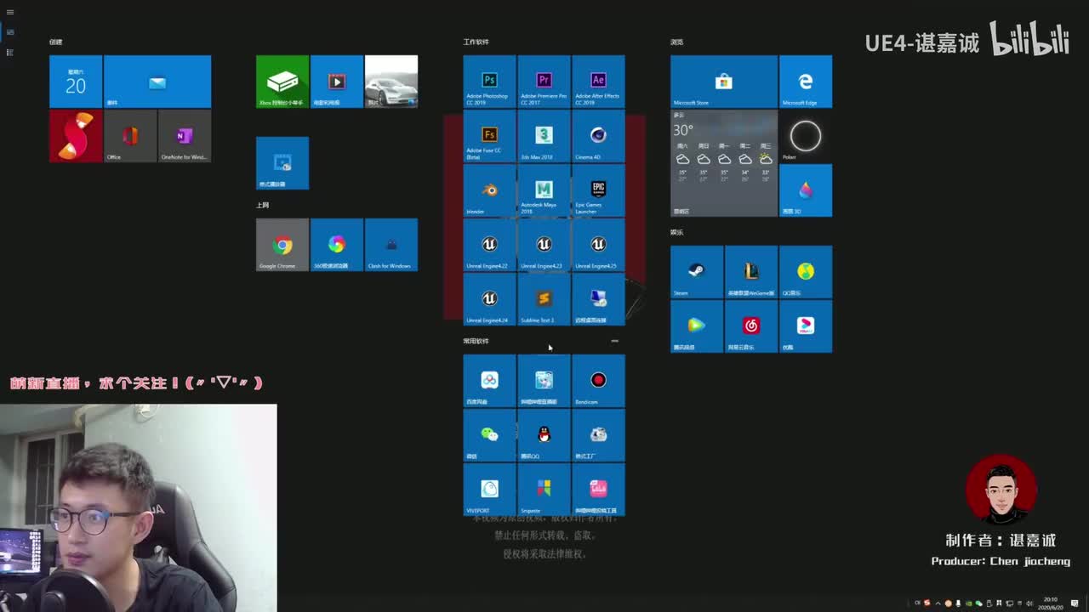Launch Google Chrome
This screenshot has height=612, width=1089.
coord(282,245)
